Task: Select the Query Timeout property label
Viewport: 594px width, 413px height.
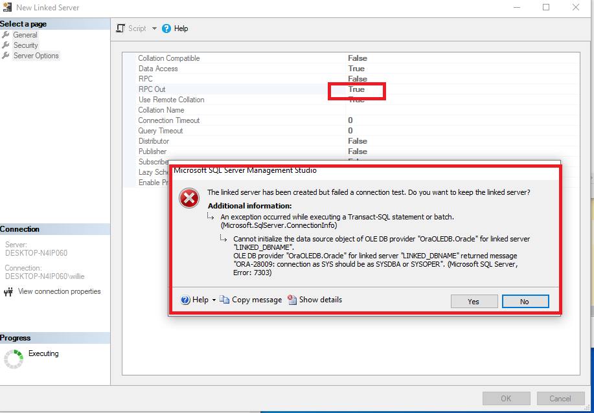Action: (x=161, y=131)
